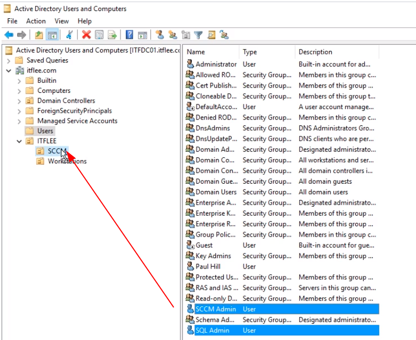The width and height of the screenshot is (416, 340).
Task: Collapse the itflee.com domain node
Action: [x=9, y=70]
